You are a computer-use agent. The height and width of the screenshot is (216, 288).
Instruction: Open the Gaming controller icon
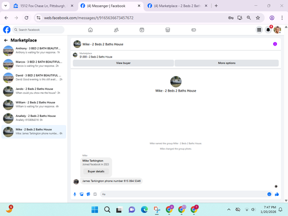(x=194, y=30)
